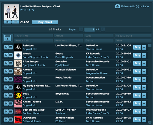Open Follow Artist(s) or Label link
The width and height of the screenshot is (153, 125).
pyautogui.click(x=135, y=7)
